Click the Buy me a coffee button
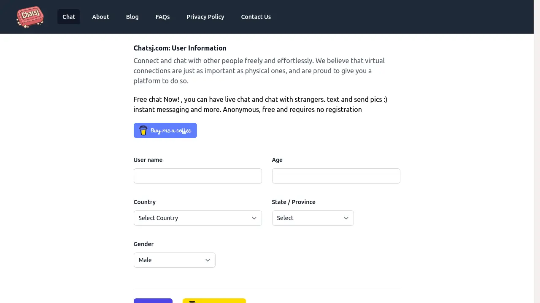Screen dimensions: 540x303 (165, 130)
